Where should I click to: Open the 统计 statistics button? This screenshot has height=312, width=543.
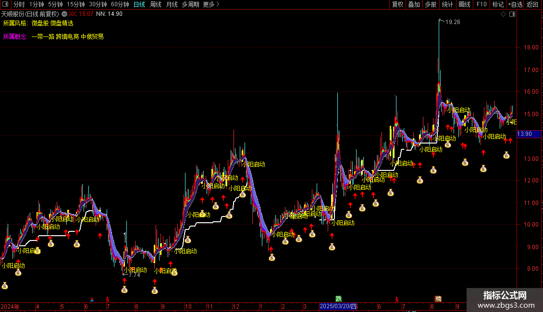coord(447,4)
